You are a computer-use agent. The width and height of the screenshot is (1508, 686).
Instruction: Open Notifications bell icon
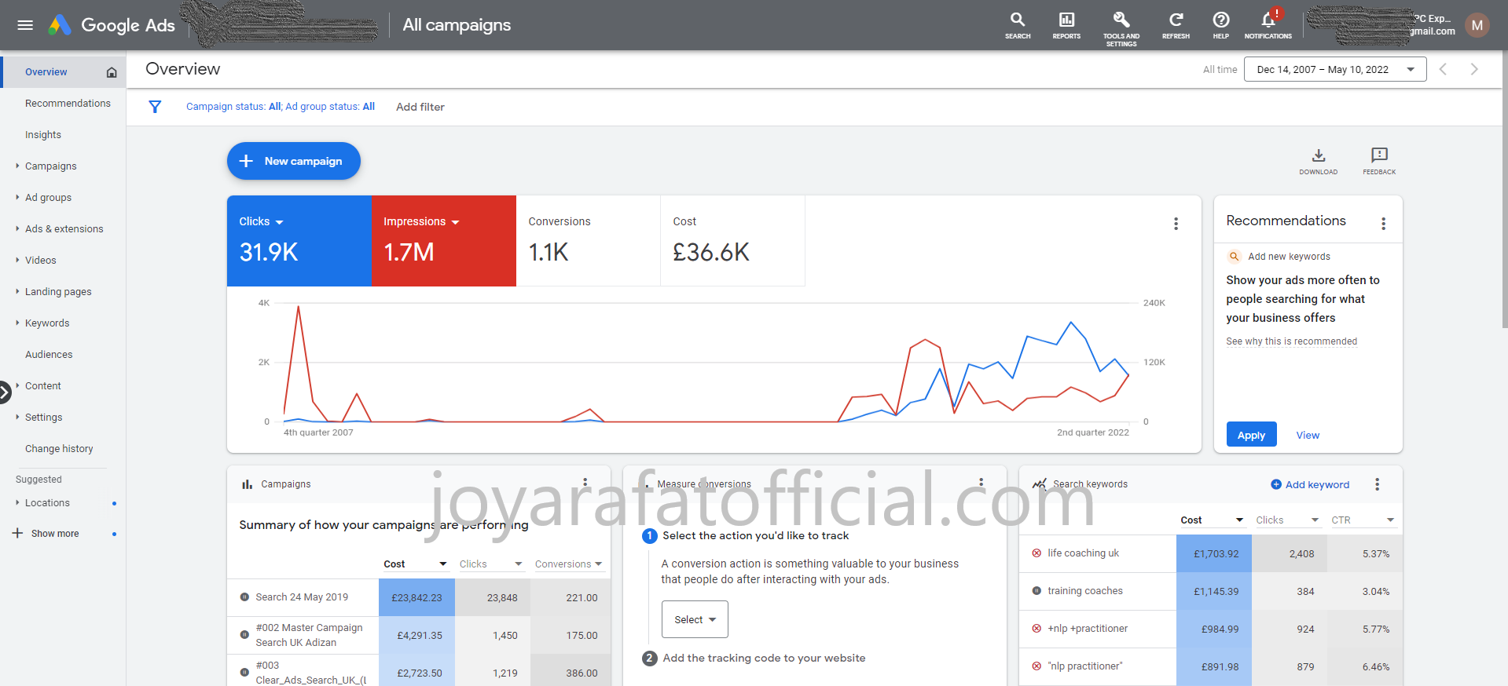1268,25
